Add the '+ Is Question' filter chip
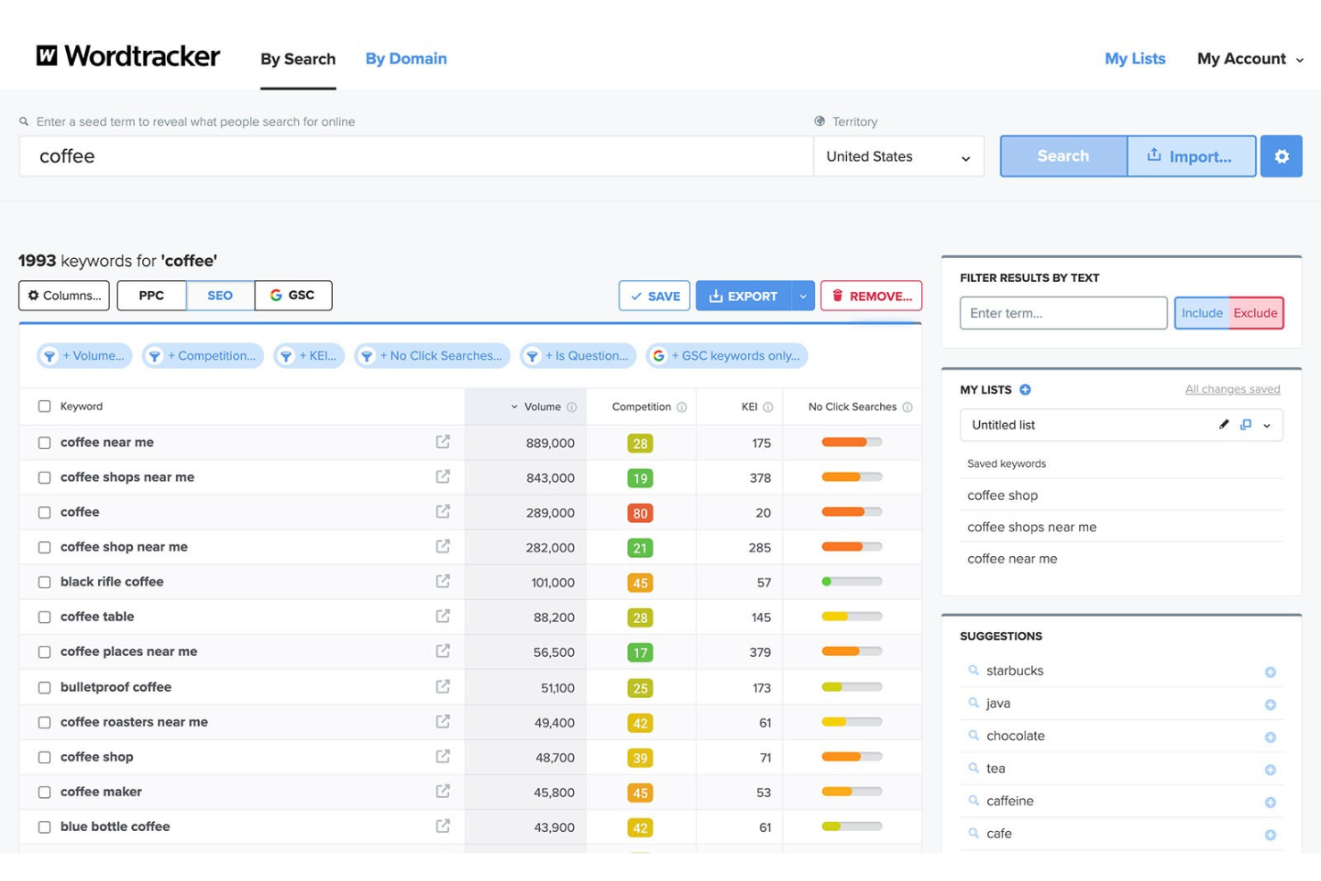1321x881 pixels. click(x=577, y=355)
